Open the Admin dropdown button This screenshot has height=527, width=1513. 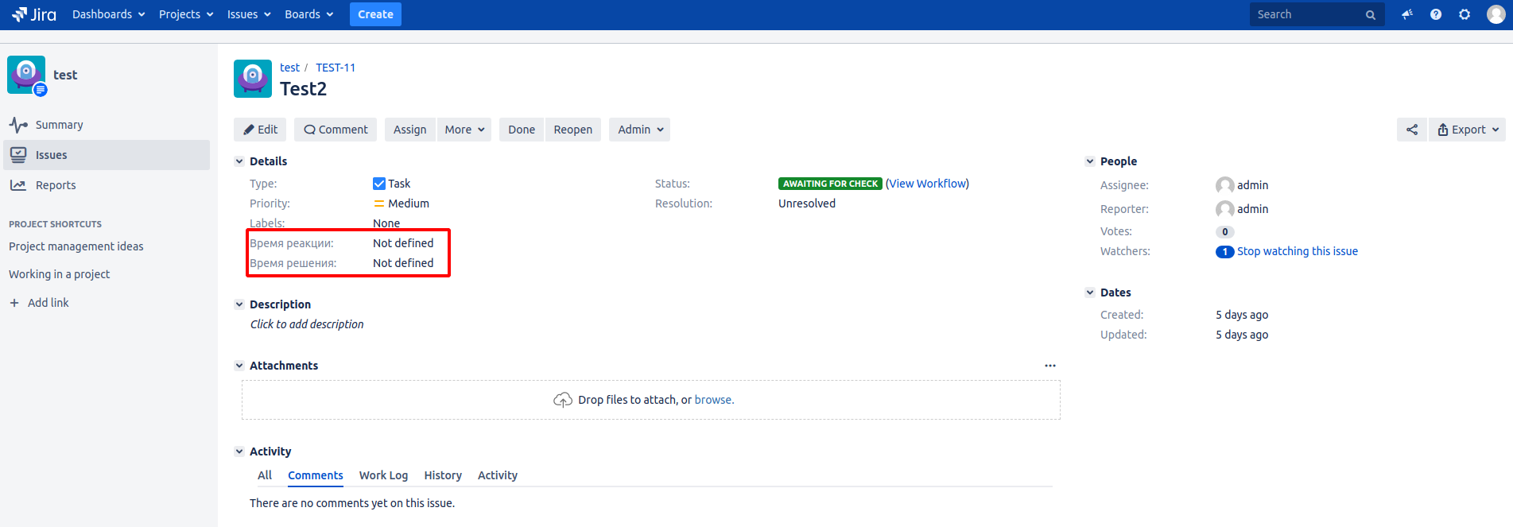[x=640, y=130]
